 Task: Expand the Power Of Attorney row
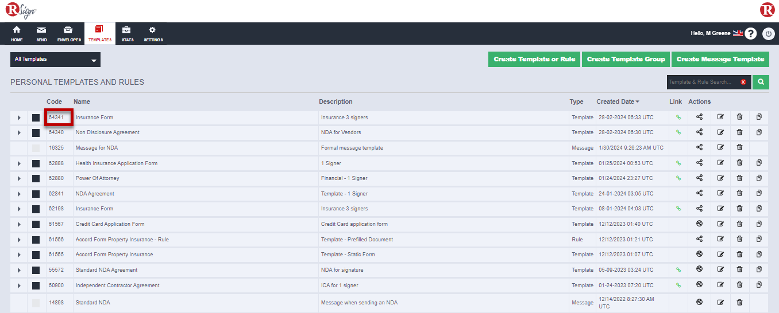(x=19, y=178)
